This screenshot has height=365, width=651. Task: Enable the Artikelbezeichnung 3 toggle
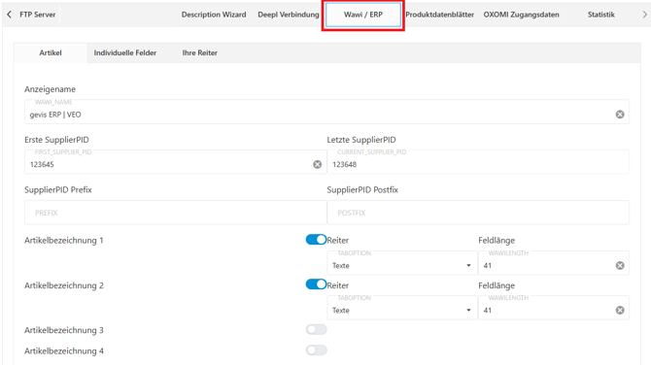point(317,330)
